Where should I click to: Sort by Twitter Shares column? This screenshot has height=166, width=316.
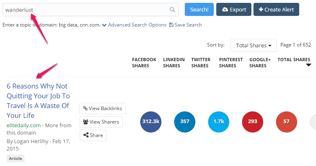[201, 63]
